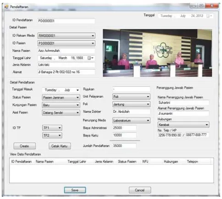The image size is (222, 199).
Task: Click the Nama Dokter field
Action: point(131,111)
